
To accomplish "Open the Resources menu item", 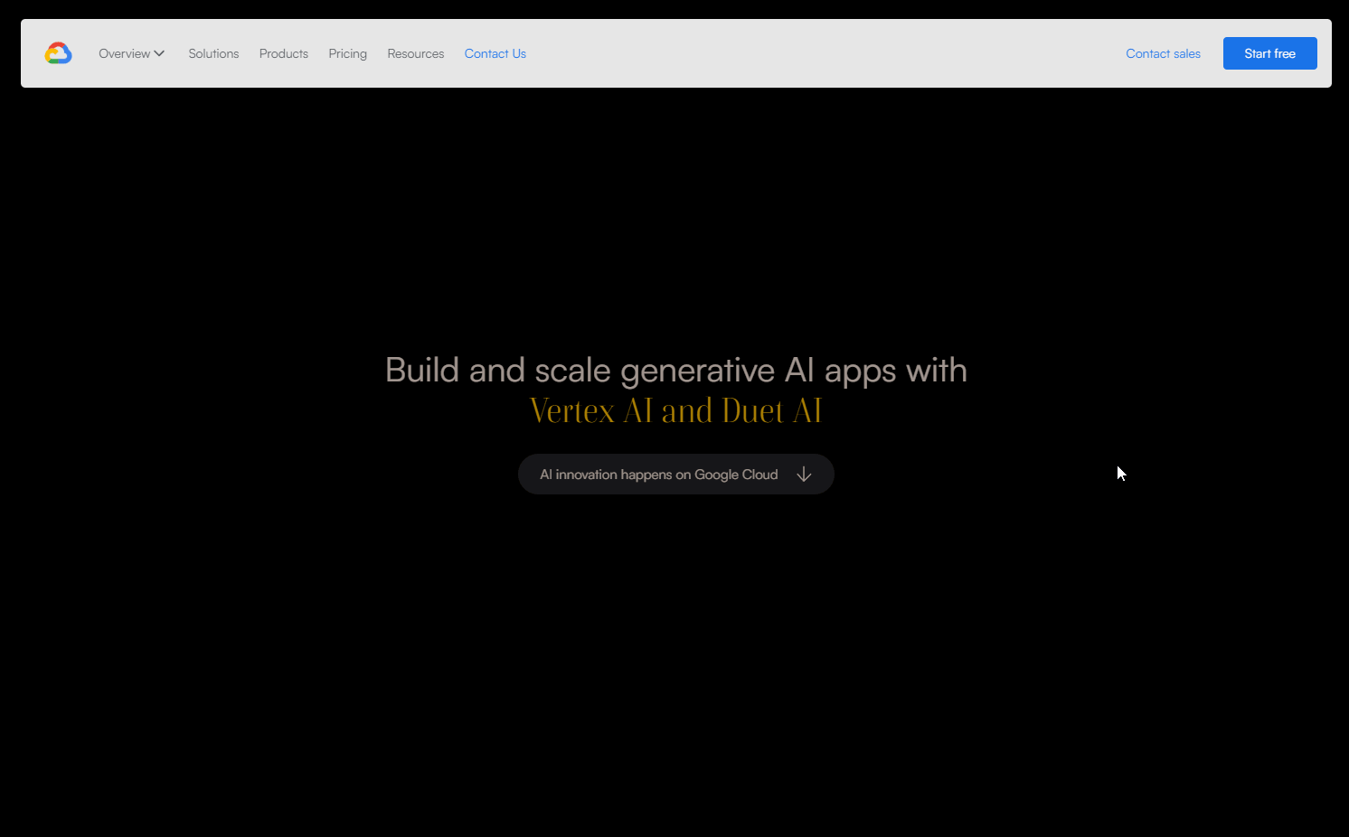I will [416, 53].
